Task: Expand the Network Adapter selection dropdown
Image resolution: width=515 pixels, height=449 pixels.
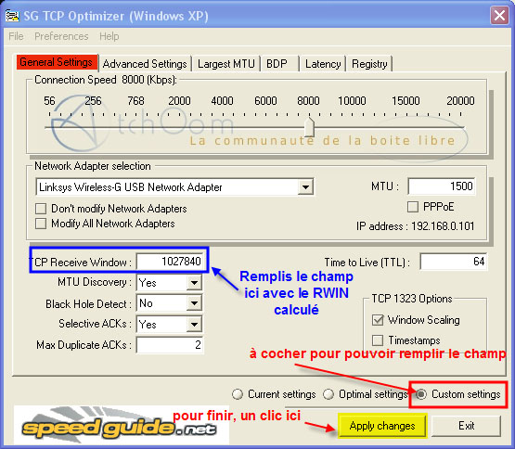Action: pos(305,187)
